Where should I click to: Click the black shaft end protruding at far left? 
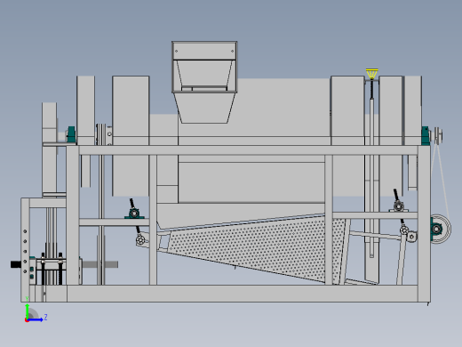point(16,264)
